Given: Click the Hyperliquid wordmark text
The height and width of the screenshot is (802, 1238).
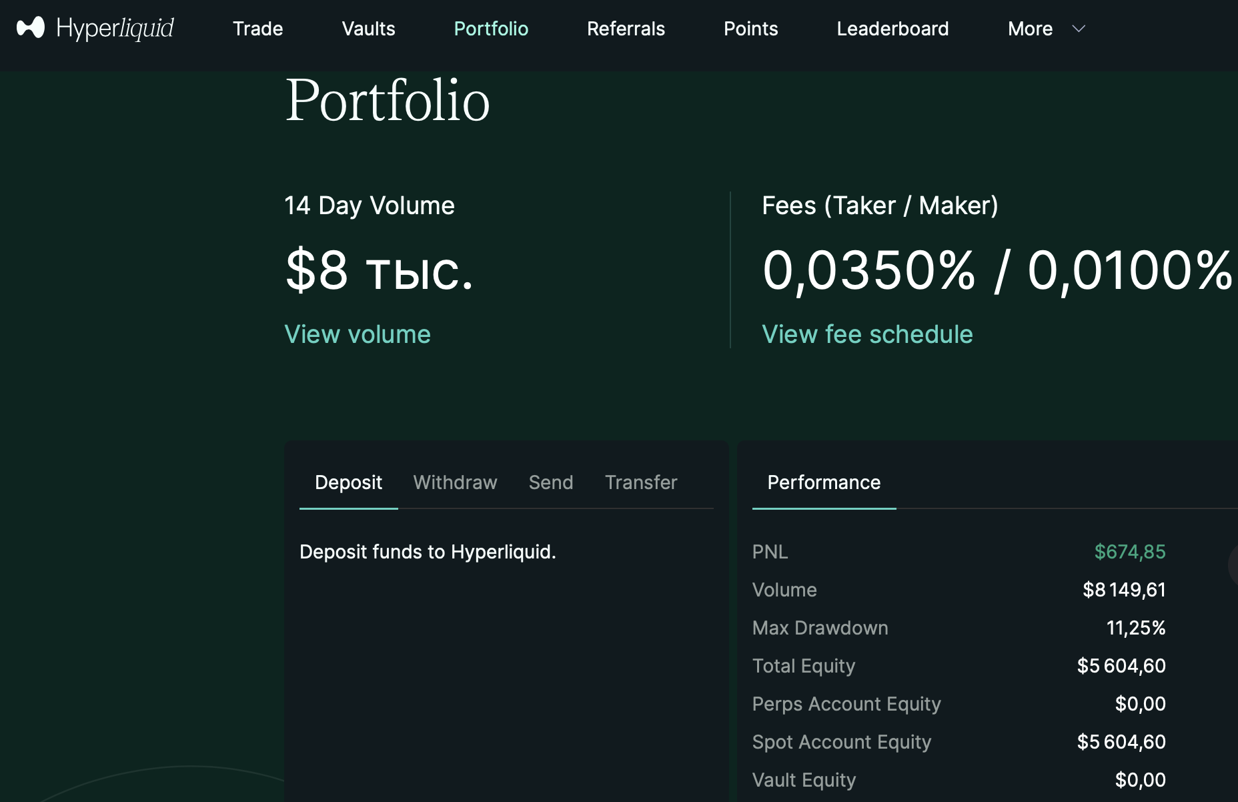Looking at the screenshot, I should 115,29.
